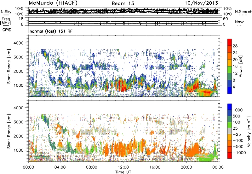Click the 'normal (fast) 151 RF' text
Image resolution: width=252 pixels, height=174 pixels.
point(51,31)
